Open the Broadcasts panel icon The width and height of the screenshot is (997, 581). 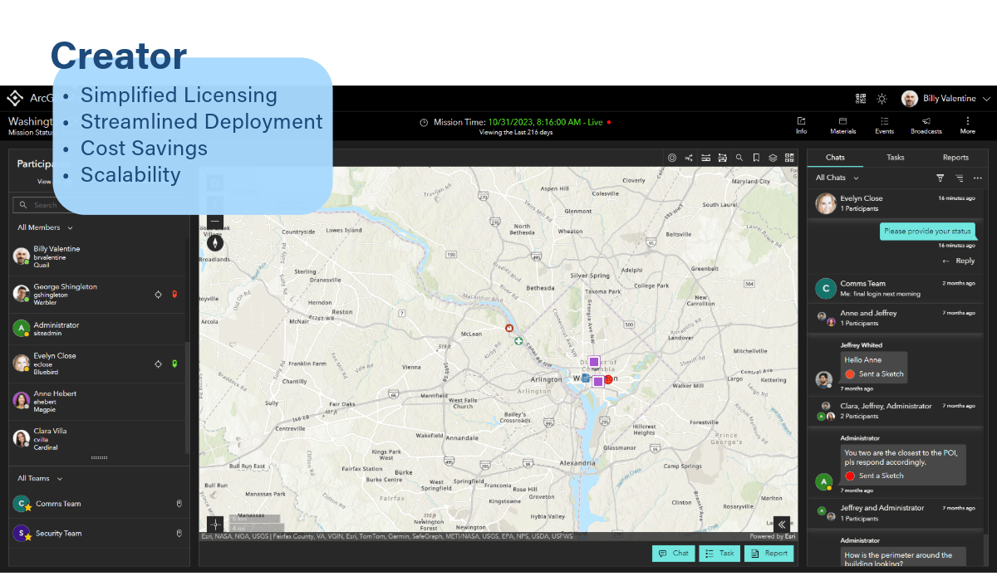point(926,125)
